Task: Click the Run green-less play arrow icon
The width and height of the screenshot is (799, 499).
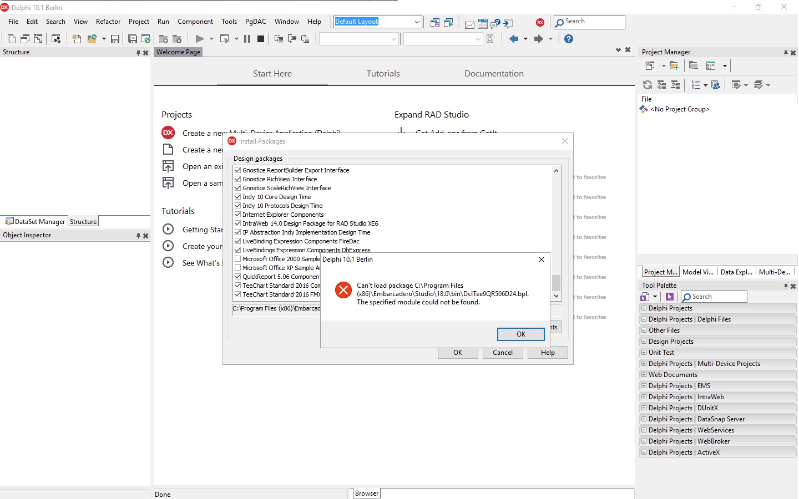Action: click(x=200, y=39)
